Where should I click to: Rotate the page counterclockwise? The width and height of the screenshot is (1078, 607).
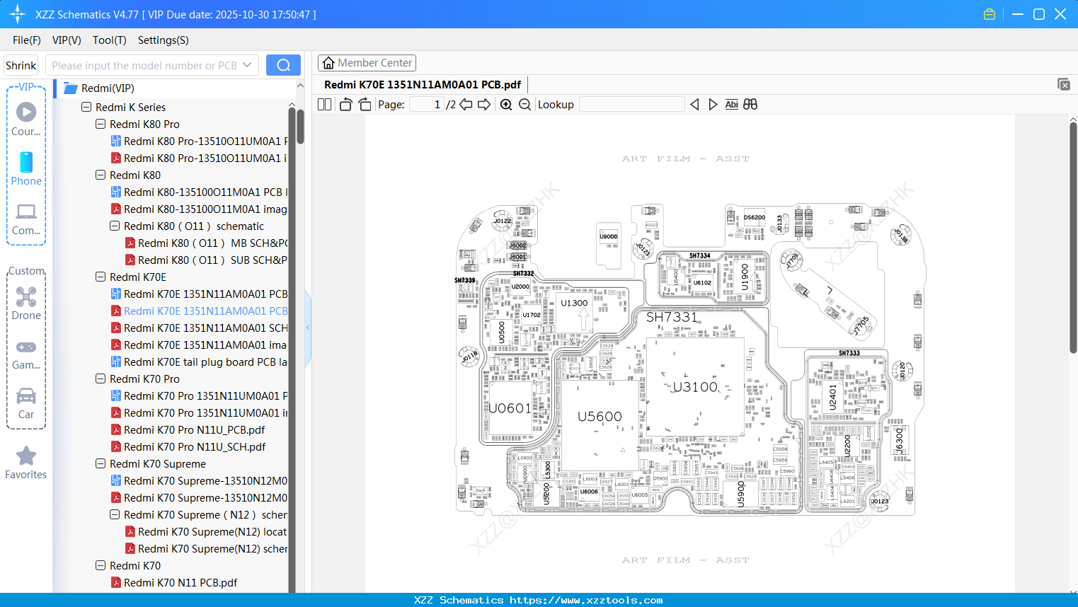coord(345,104)
